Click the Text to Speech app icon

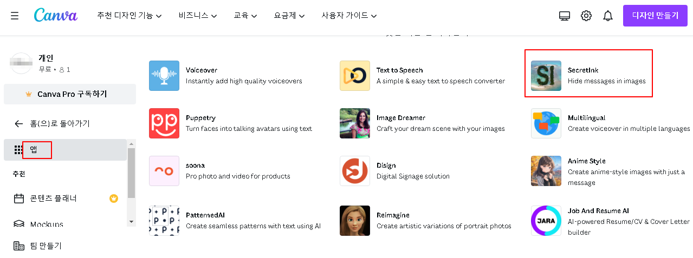pyautogui.click(x=355, y=76)
